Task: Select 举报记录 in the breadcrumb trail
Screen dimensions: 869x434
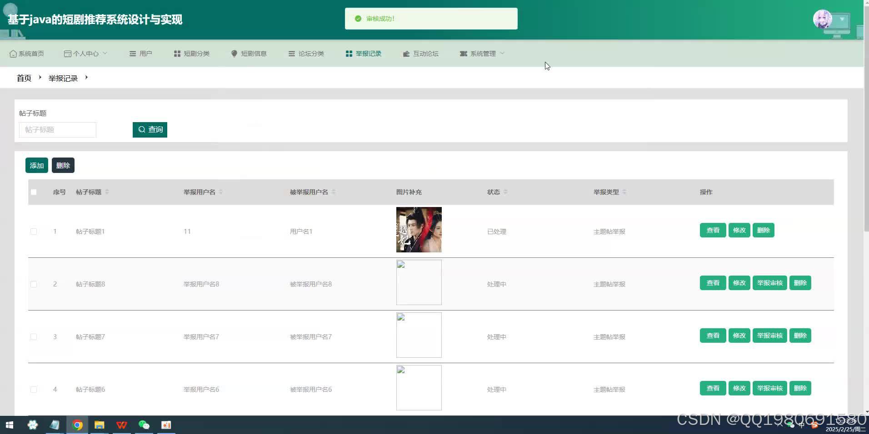Action: pyautogui.click(x=63, y=78)
